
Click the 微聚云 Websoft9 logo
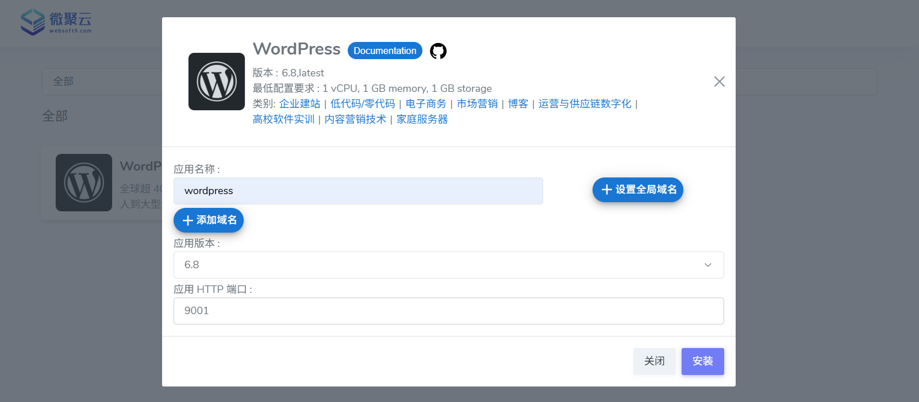point(56,22)
